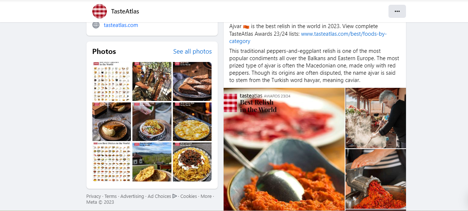Screen dimensions: 468x211
Task: Open the meat grinder peppers photo
Action: 376,179
